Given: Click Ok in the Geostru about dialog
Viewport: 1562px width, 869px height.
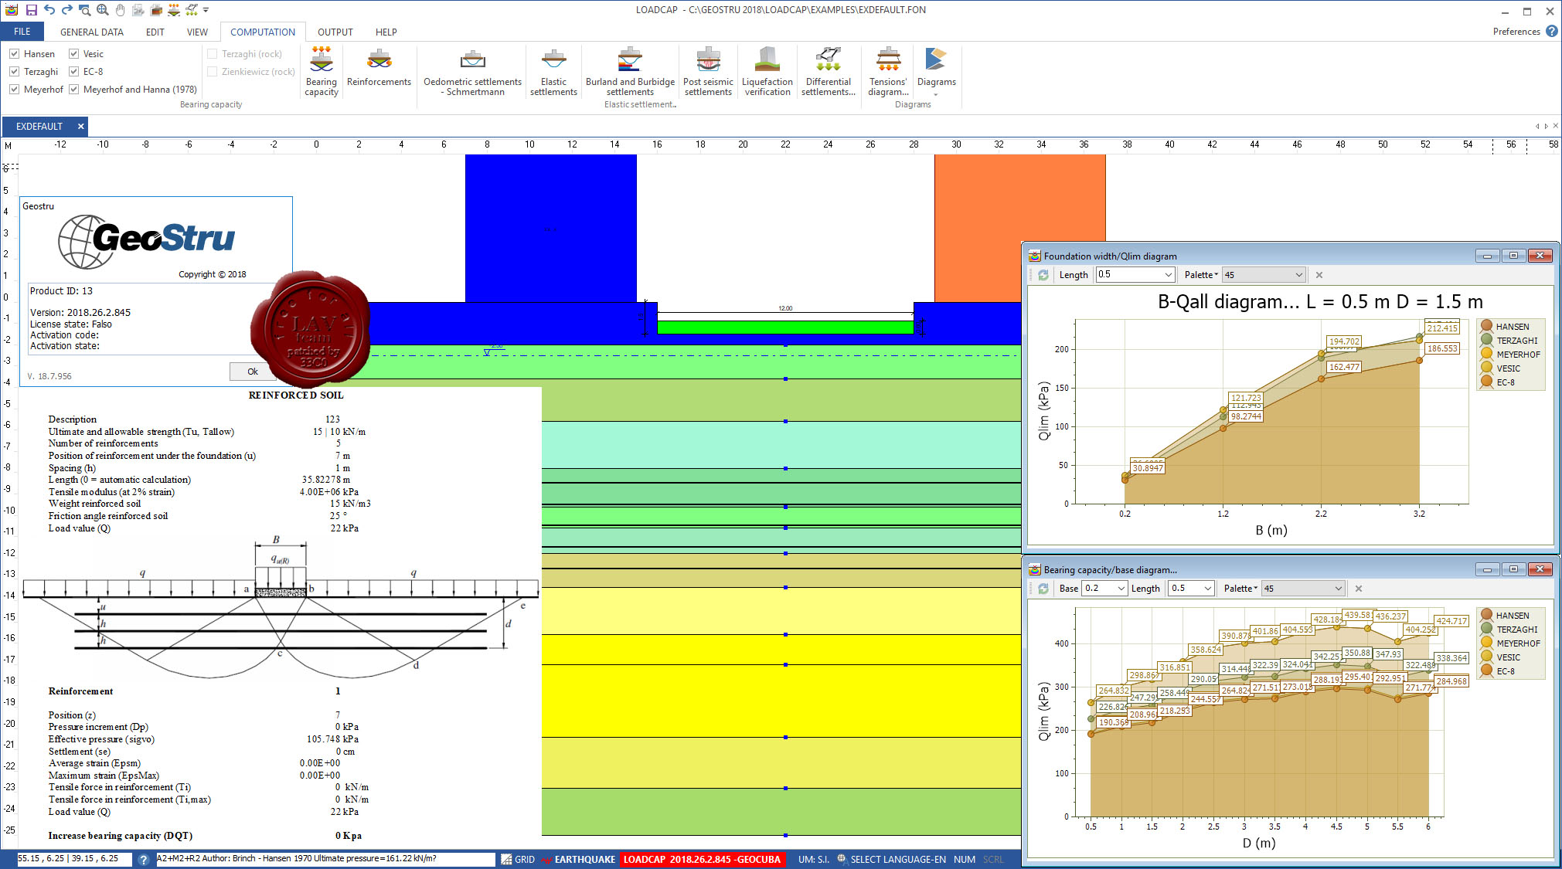Looking at the screenshot, I should click(252, 372).
